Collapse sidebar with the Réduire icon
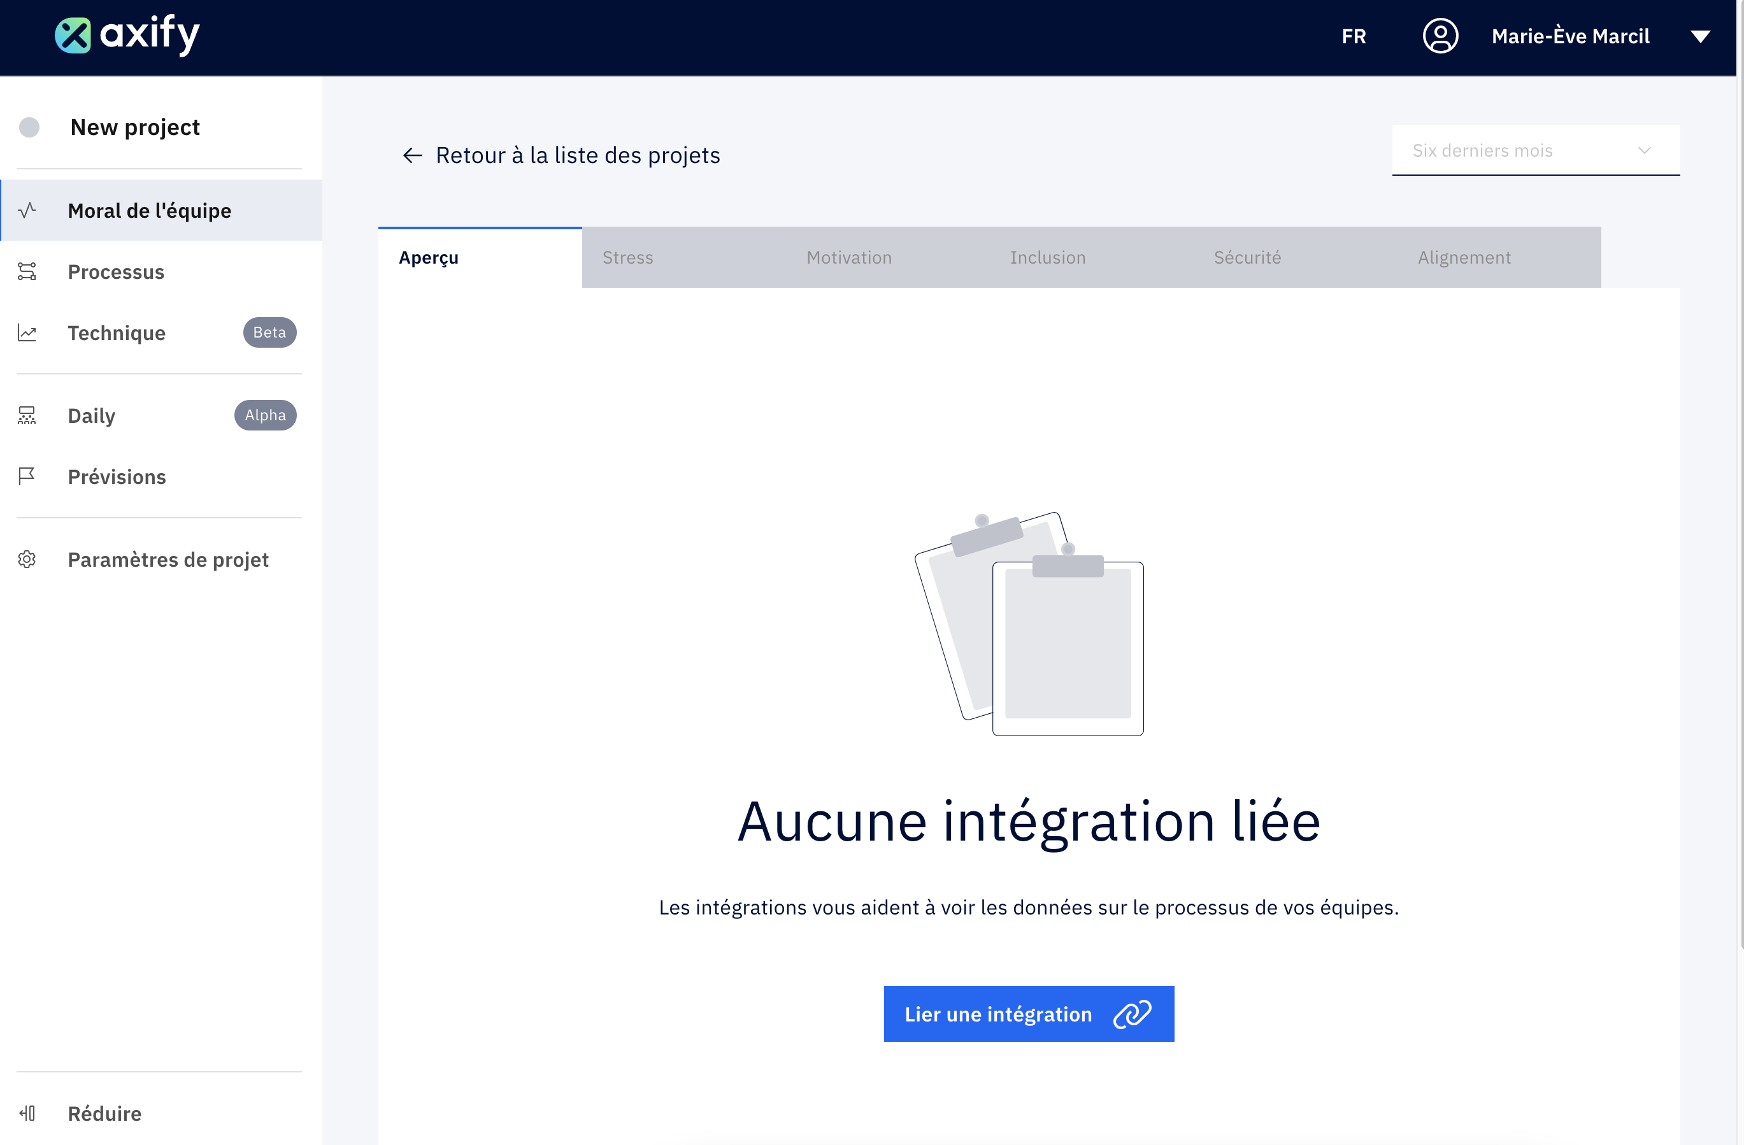This screenshot has height=1145, width=1744. point(27,1114)
